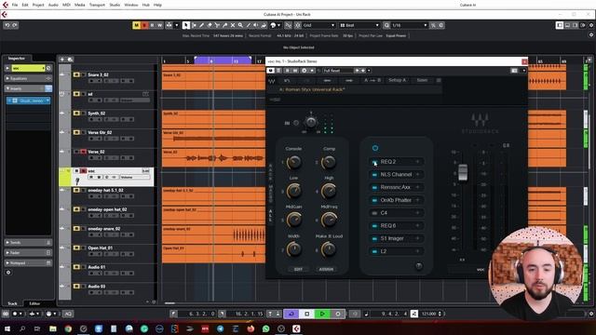Viewport: 596px width, 335px height.
Task: Toggle global Read R automation button
Action: [152, 25]
